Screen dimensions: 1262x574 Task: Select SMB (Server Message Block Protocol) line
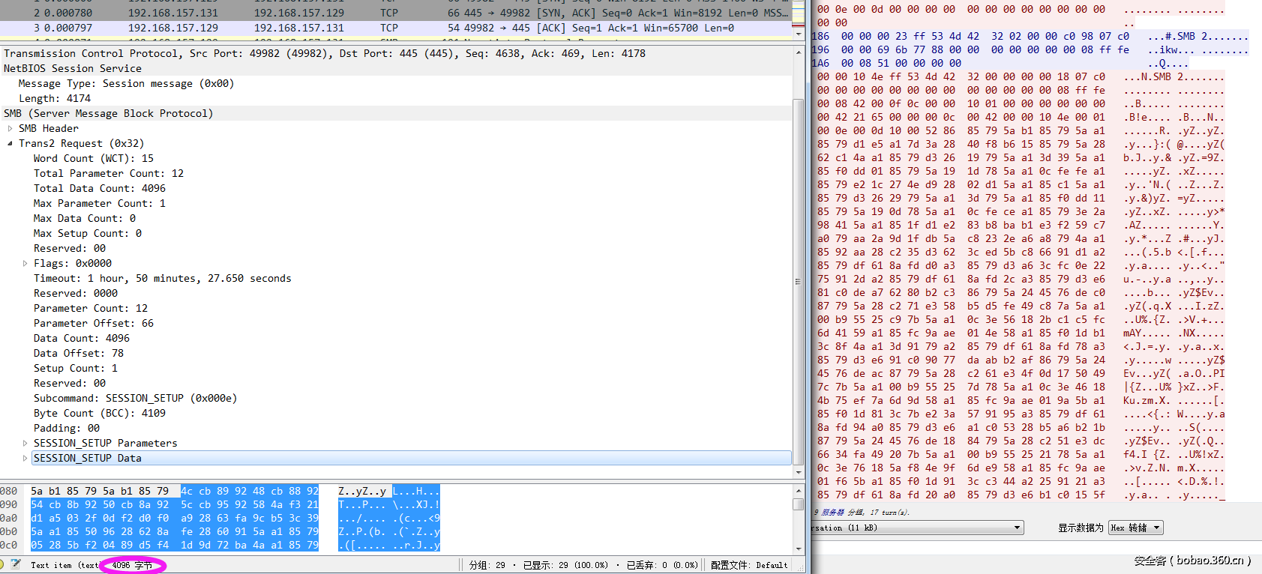click(109, 113)
